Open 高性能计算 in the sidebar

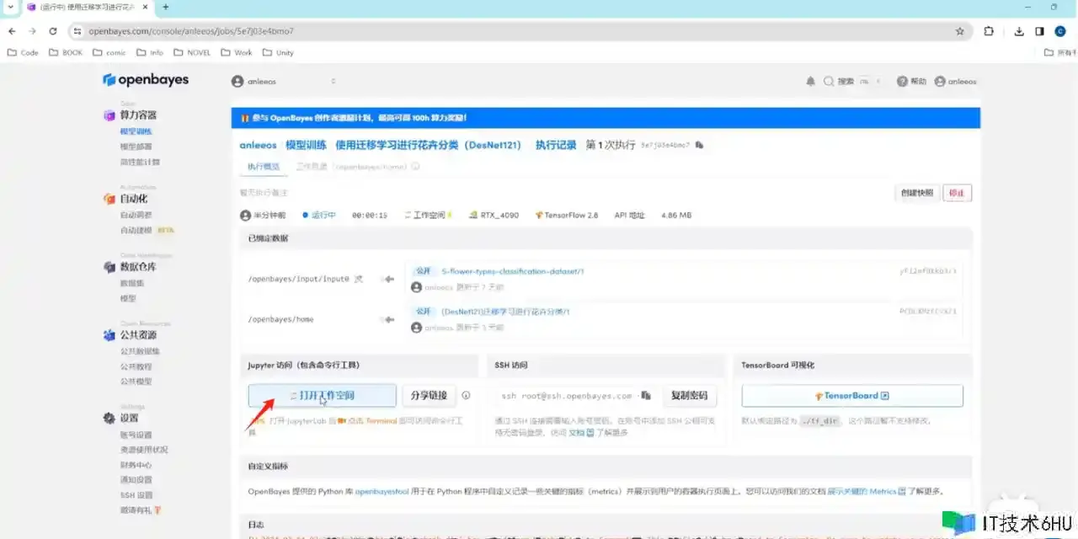[x=140, y=162]
